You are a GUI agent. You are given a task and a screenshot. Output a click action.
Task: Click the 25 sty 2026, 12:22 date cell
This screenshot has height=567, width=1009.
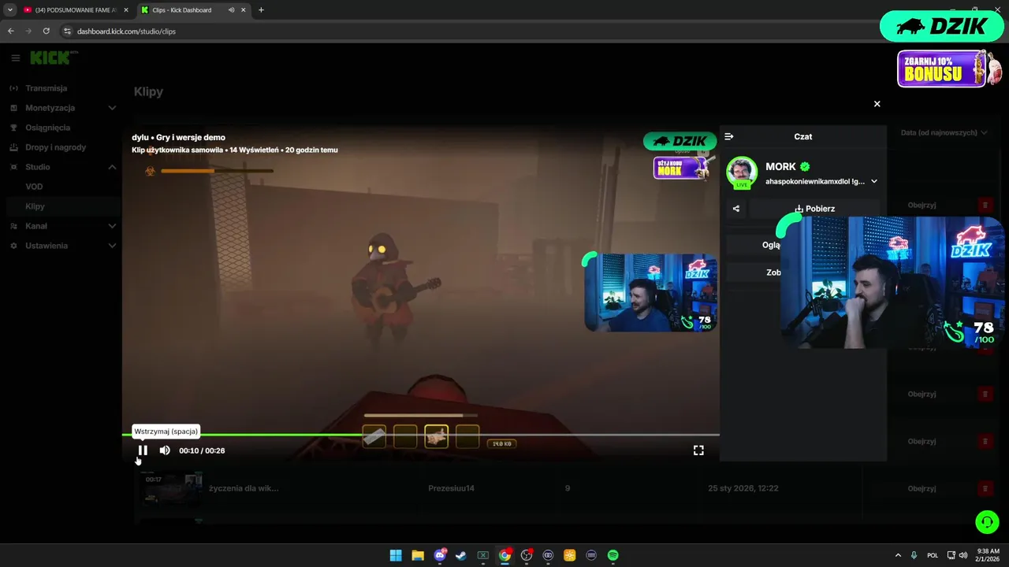(x=743, y=488)
